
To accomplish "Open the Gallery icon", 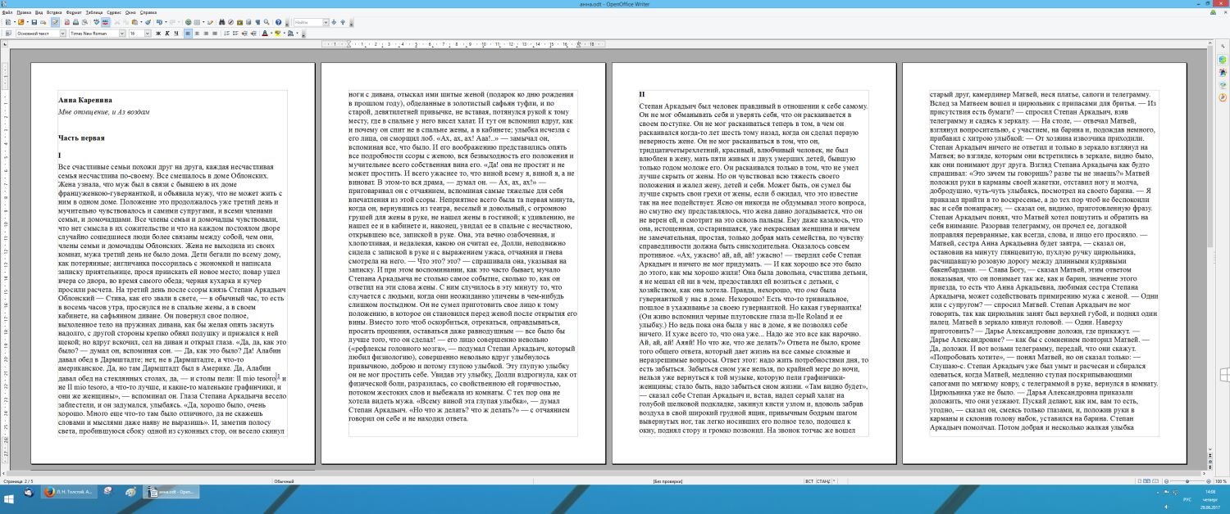I will click(x=239, y=22).
